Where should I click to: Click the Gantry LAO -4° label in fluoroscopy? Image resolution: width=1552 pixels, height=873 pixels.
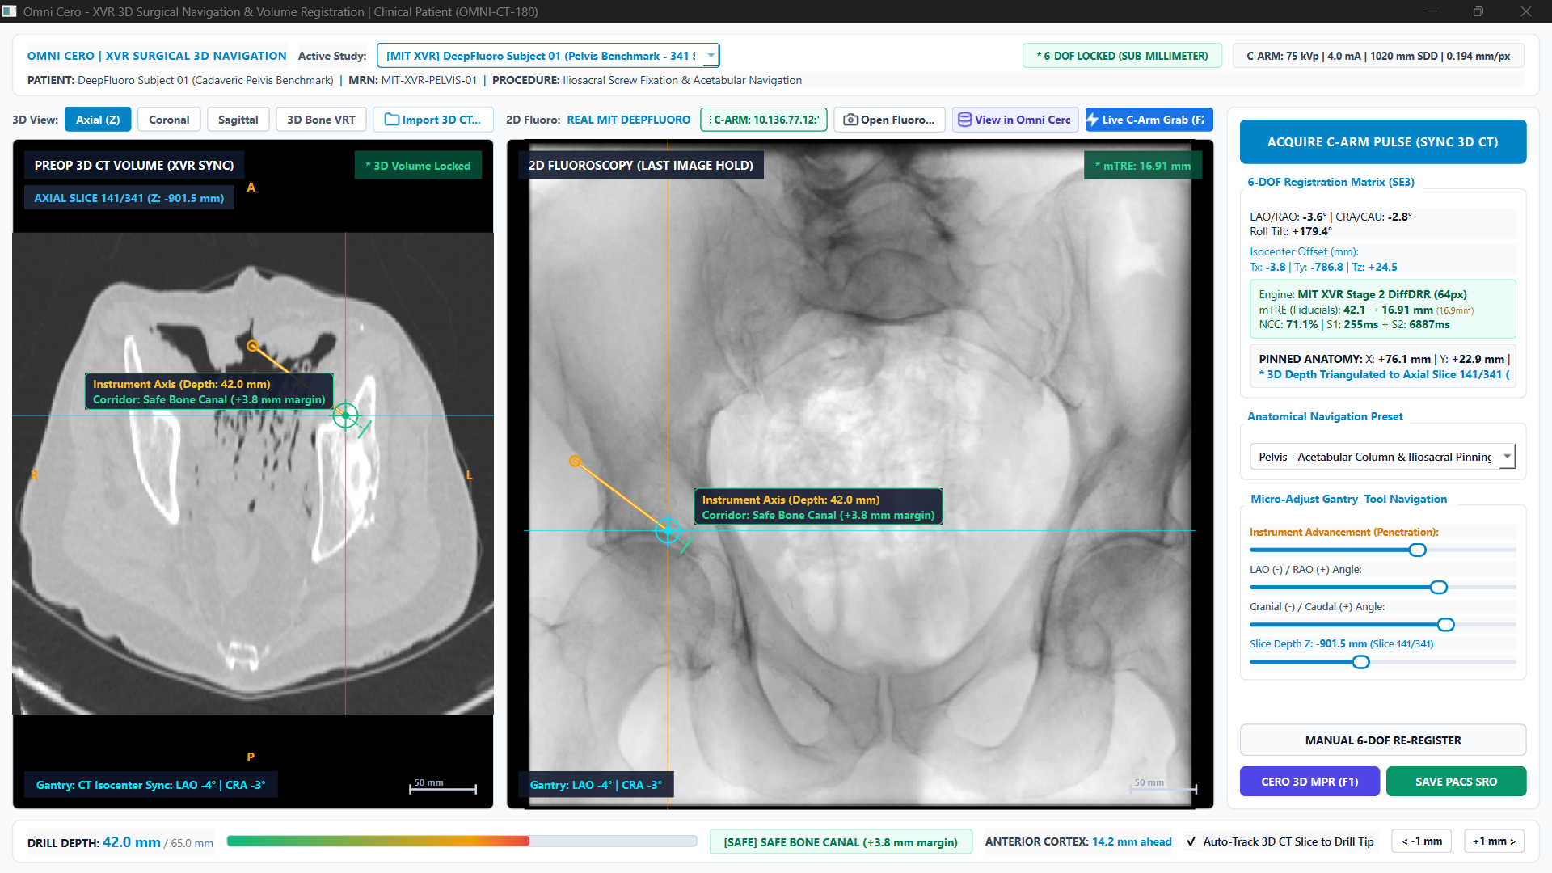pyautogui.click(x=596, y=785)
